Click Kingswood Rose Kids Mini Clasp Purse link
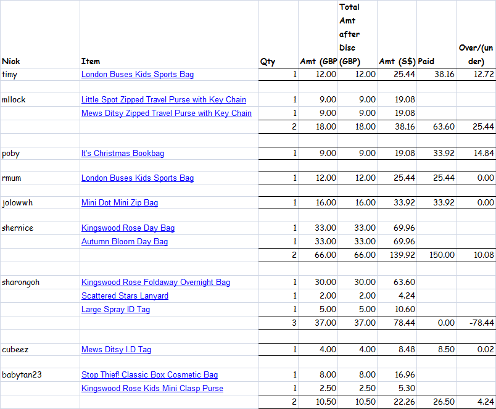The height and width of the screenshot is (409, 496). (152, 389)
